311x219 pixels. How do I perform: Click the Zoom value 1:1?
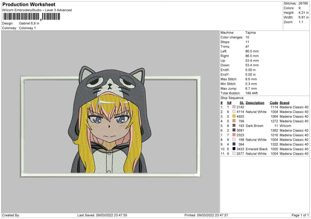[x=301, y=22]
